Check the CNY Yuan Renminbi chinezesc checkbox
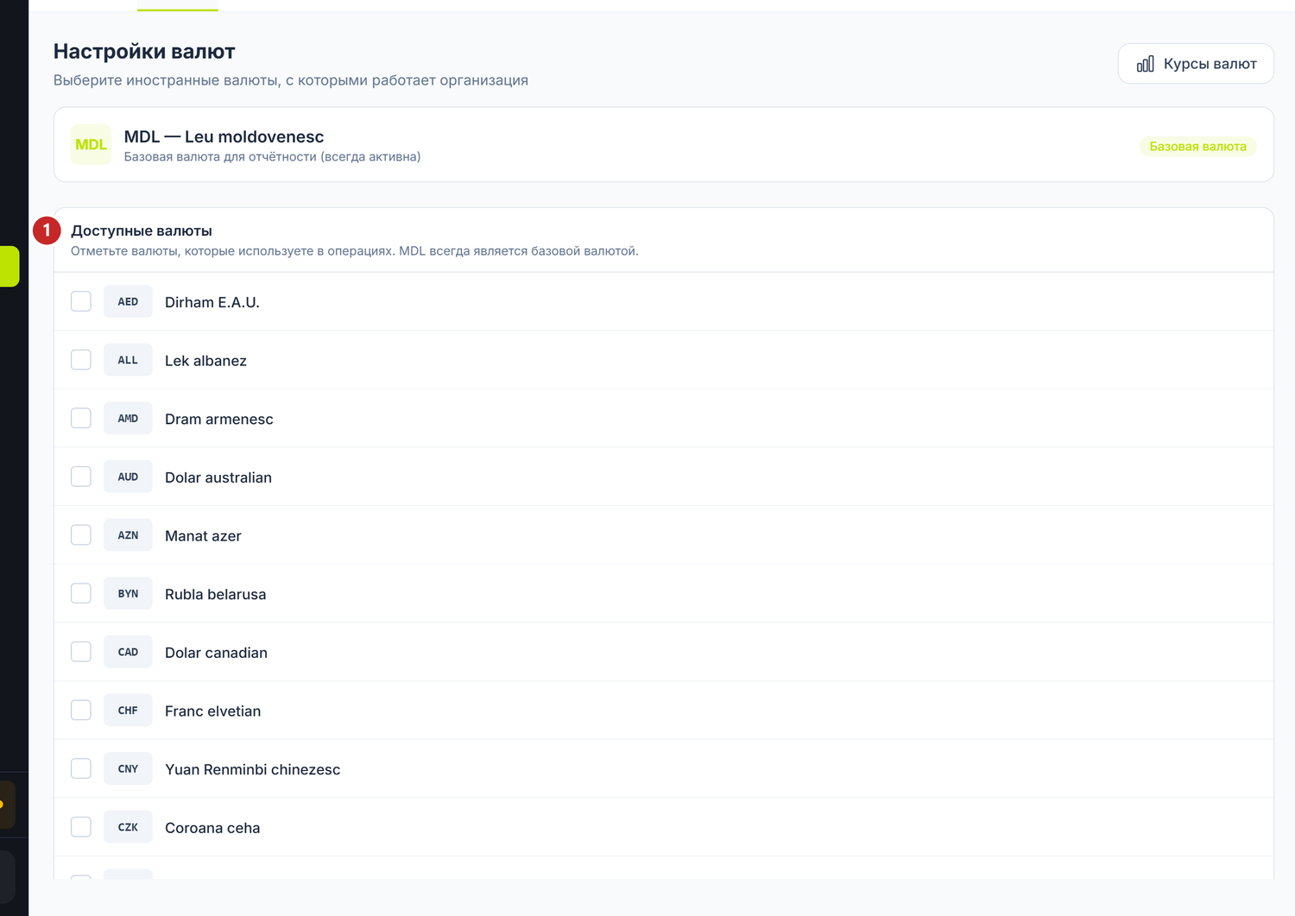This screenshot has width=1295, height=916. (x=81, y=769)
